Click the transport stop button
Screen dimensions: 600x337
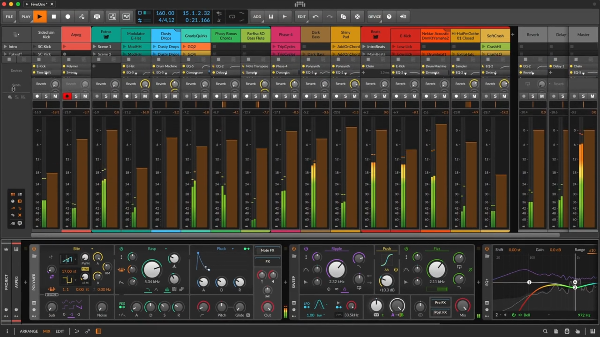pos(54,17)
